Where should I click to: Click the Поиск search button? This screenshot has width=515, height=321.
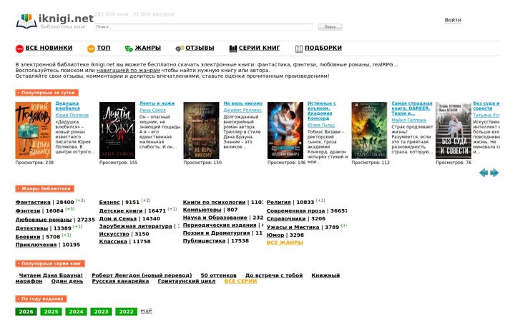pyautogui.click(x=330, y=27)
